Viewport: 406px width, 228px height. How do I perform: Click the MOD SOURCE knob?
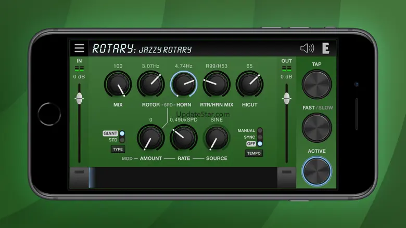(x=217, y=138)
